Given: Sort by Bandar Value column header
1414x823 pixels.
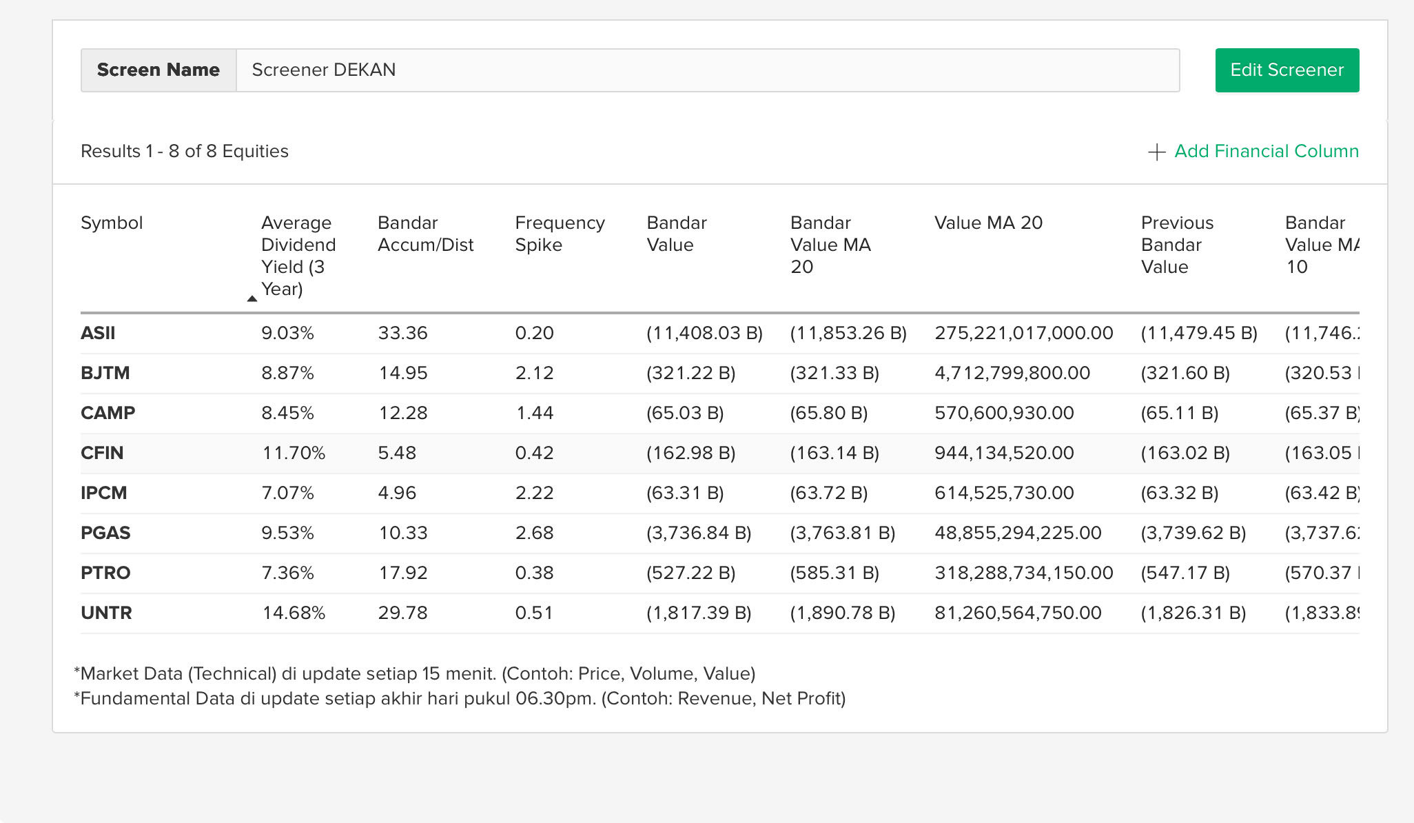Looking at the screenshot, I should click(676, 234).
